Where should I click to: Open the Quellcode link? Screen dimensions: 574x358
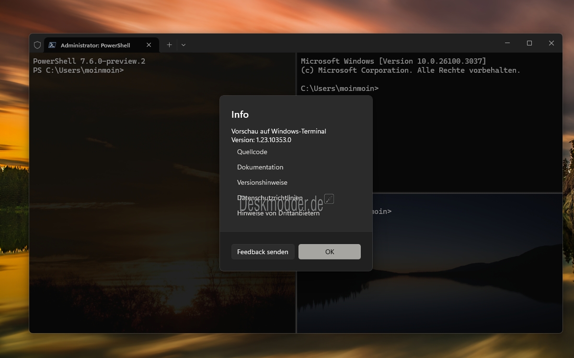(x=252, y=152)
